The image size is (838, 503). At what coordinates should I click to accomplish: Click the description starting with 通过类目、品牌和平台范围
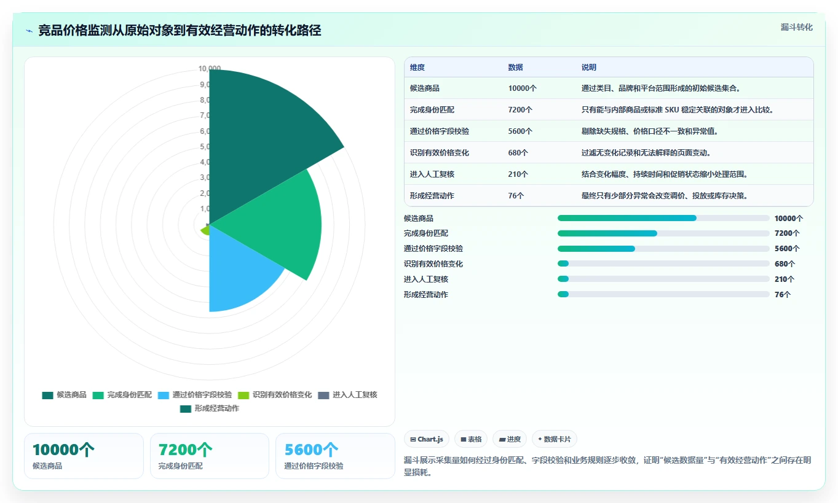click(x=661, y=88)
